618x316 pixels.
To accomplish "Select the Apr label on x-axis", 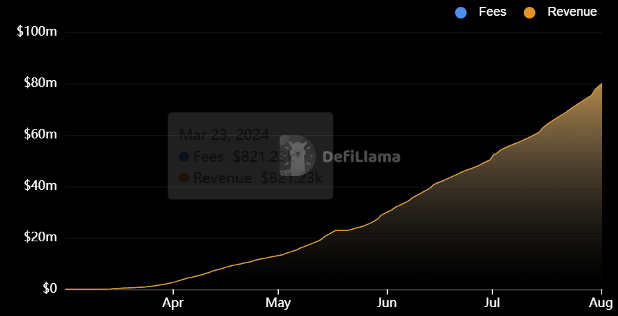I will [173, 303].
